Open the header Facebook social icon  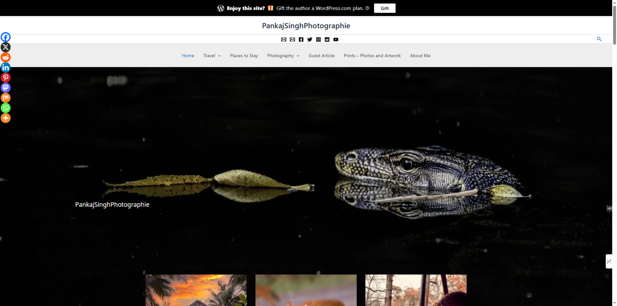(x=301, y=39)
